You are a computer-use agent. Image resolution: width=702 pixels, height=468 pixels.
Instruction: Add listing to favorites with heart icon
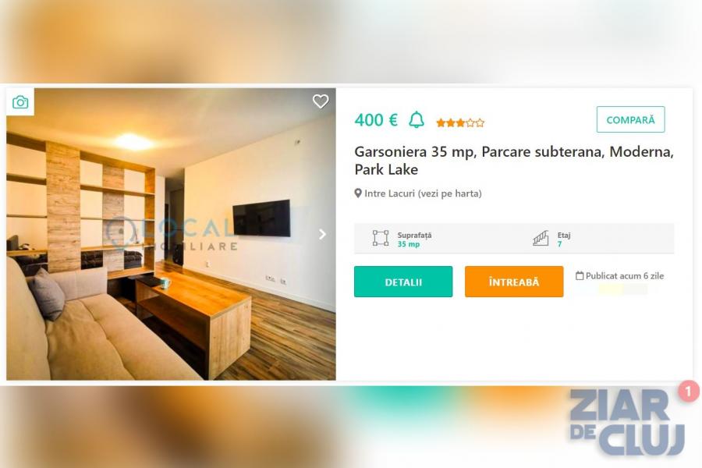(320, 101)
